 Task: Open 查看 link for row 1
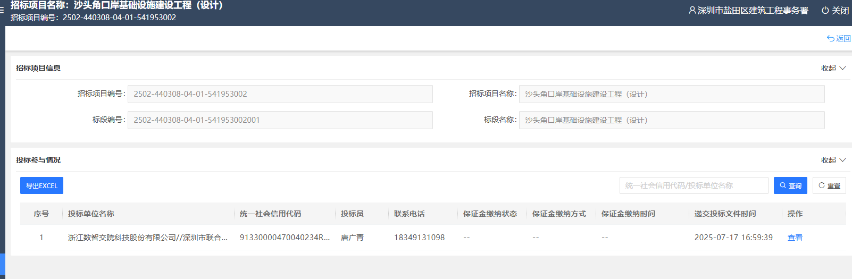pyautogui.click(x=795, y=238)
